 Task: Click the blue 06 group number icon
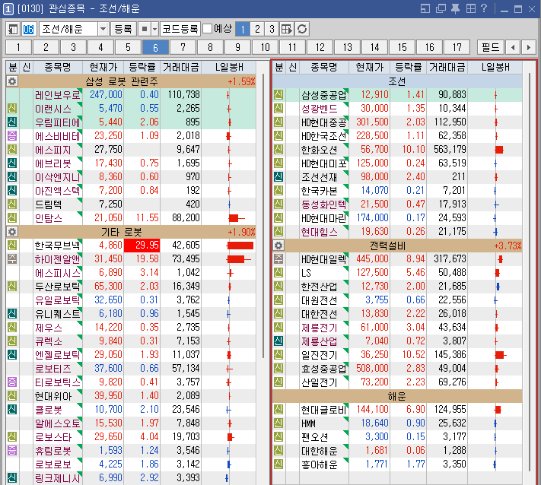[28, 29]
